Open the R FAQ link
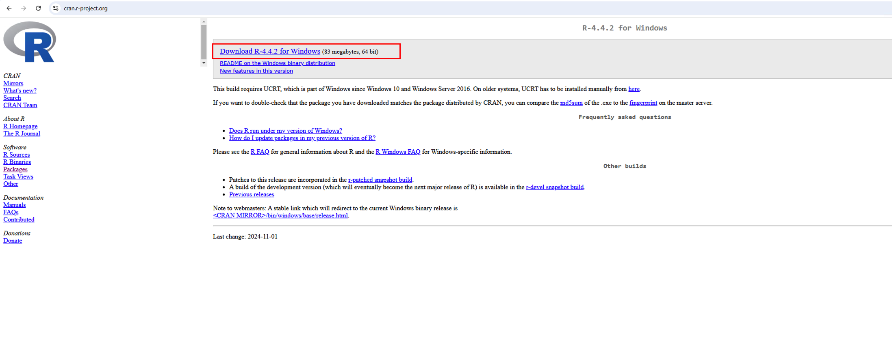The image size is (892, 342). [x=260, y=152]
